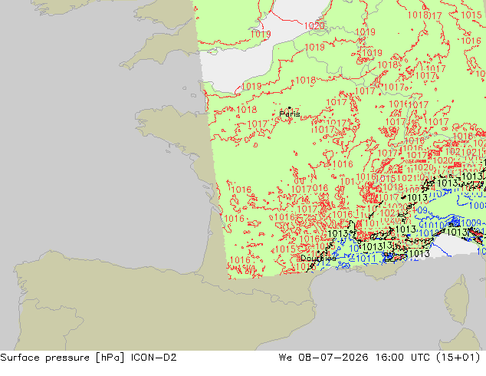Click the blue 1009 isobar label

(471, 223)
